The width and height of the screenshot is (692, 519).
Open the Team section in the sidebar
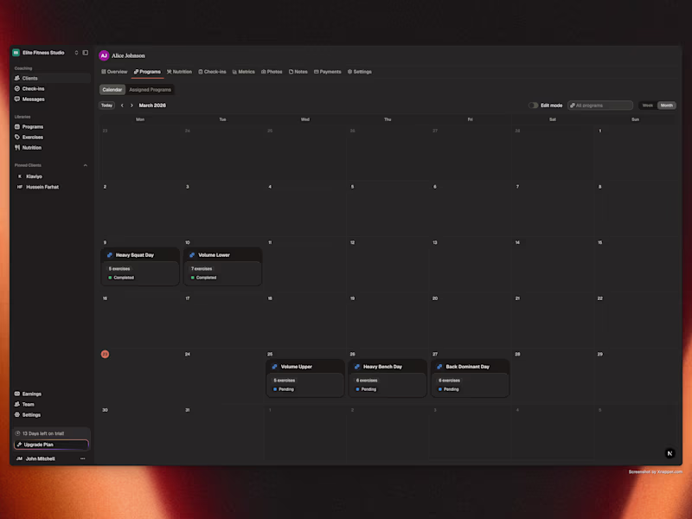pos(28,404)
